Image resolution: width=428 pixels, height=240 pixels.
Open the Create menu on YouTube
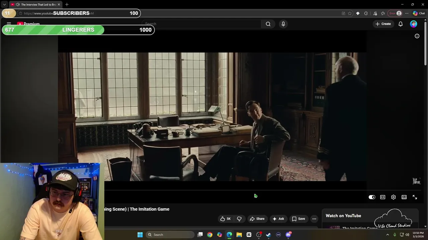(383, 24)
